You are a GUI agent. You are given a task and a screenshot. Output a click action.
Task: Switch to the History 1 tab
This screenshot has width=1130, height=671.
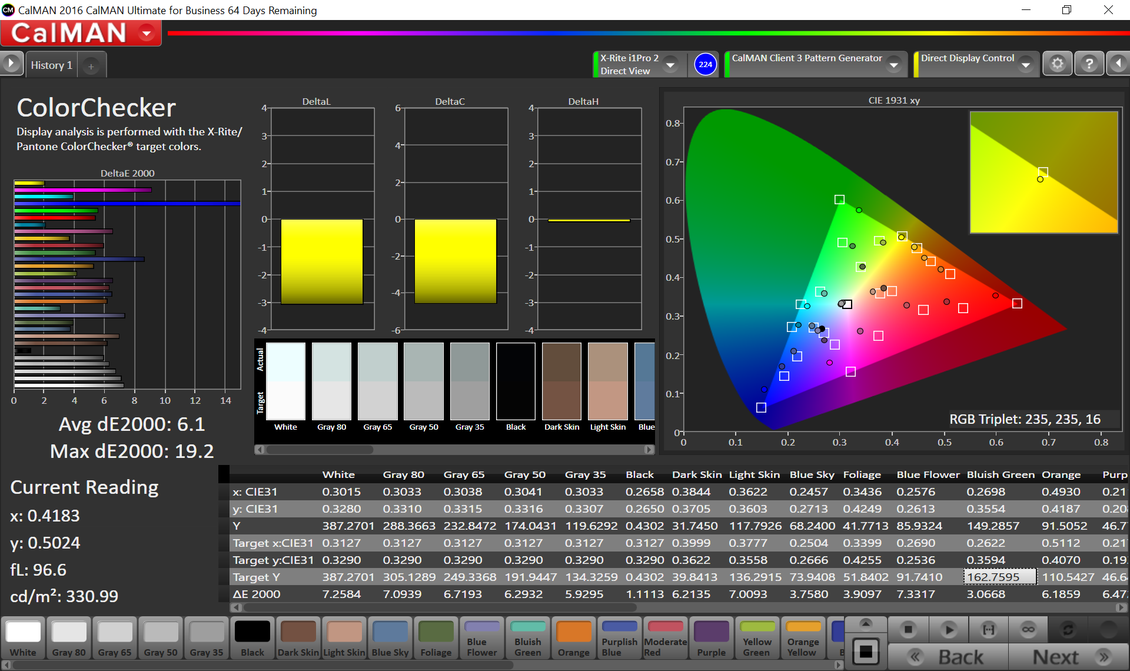(x=52, y=65)
